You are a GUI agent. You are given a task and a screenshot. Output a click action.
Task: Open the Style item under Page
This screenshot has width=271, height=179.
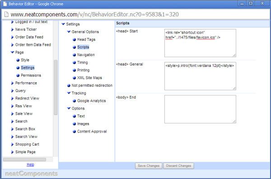pos(25,60)
